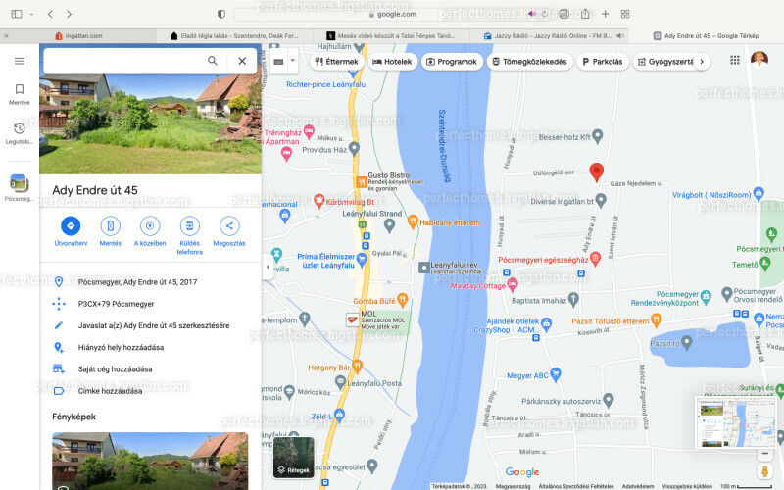The height and width of the screenshot is (490, 784).
Task: Open Legutóbbi recent history panel
Action: tap(20, 133)
